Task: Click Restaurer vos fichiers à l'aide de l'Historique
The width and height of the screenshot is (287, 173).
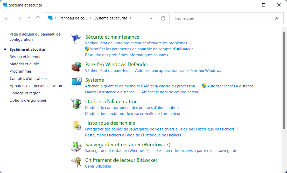Action: (x=133, y=135)
